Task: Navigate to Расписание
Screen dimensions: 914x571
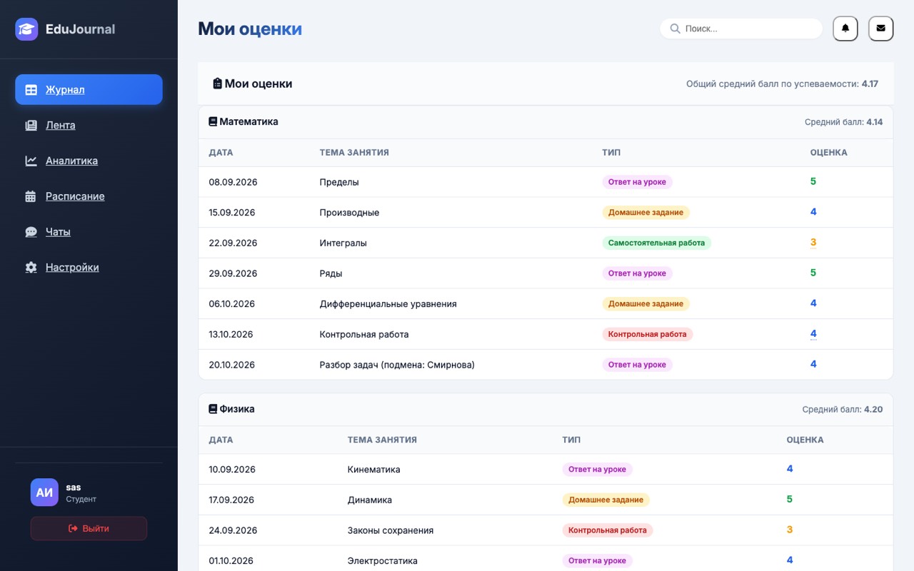Action: [x=89, y=196]
